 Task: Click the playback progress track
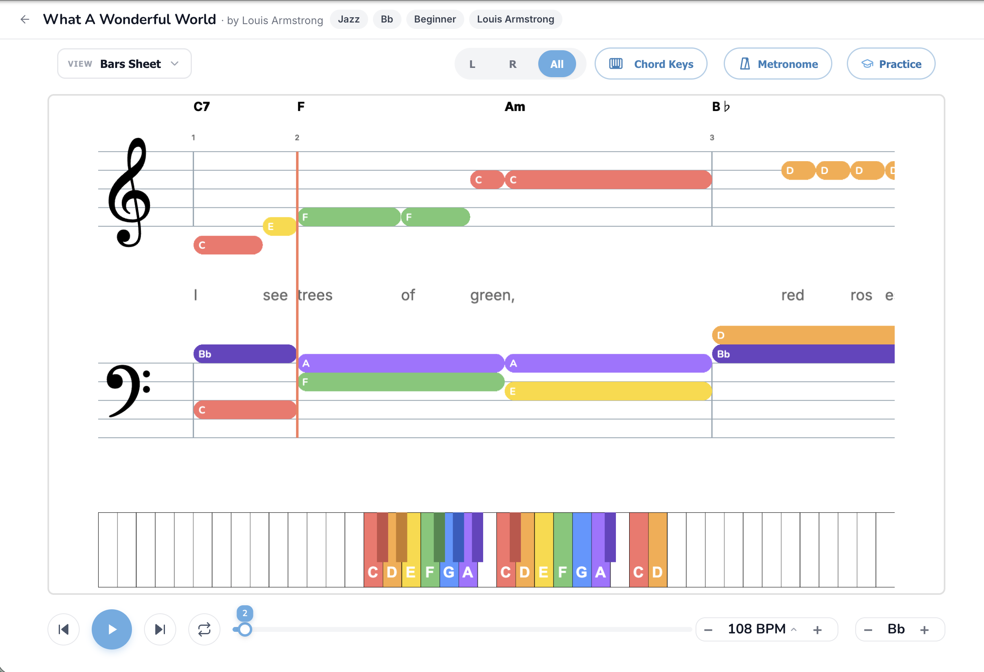pyautogui.click(x=462, y=629)
